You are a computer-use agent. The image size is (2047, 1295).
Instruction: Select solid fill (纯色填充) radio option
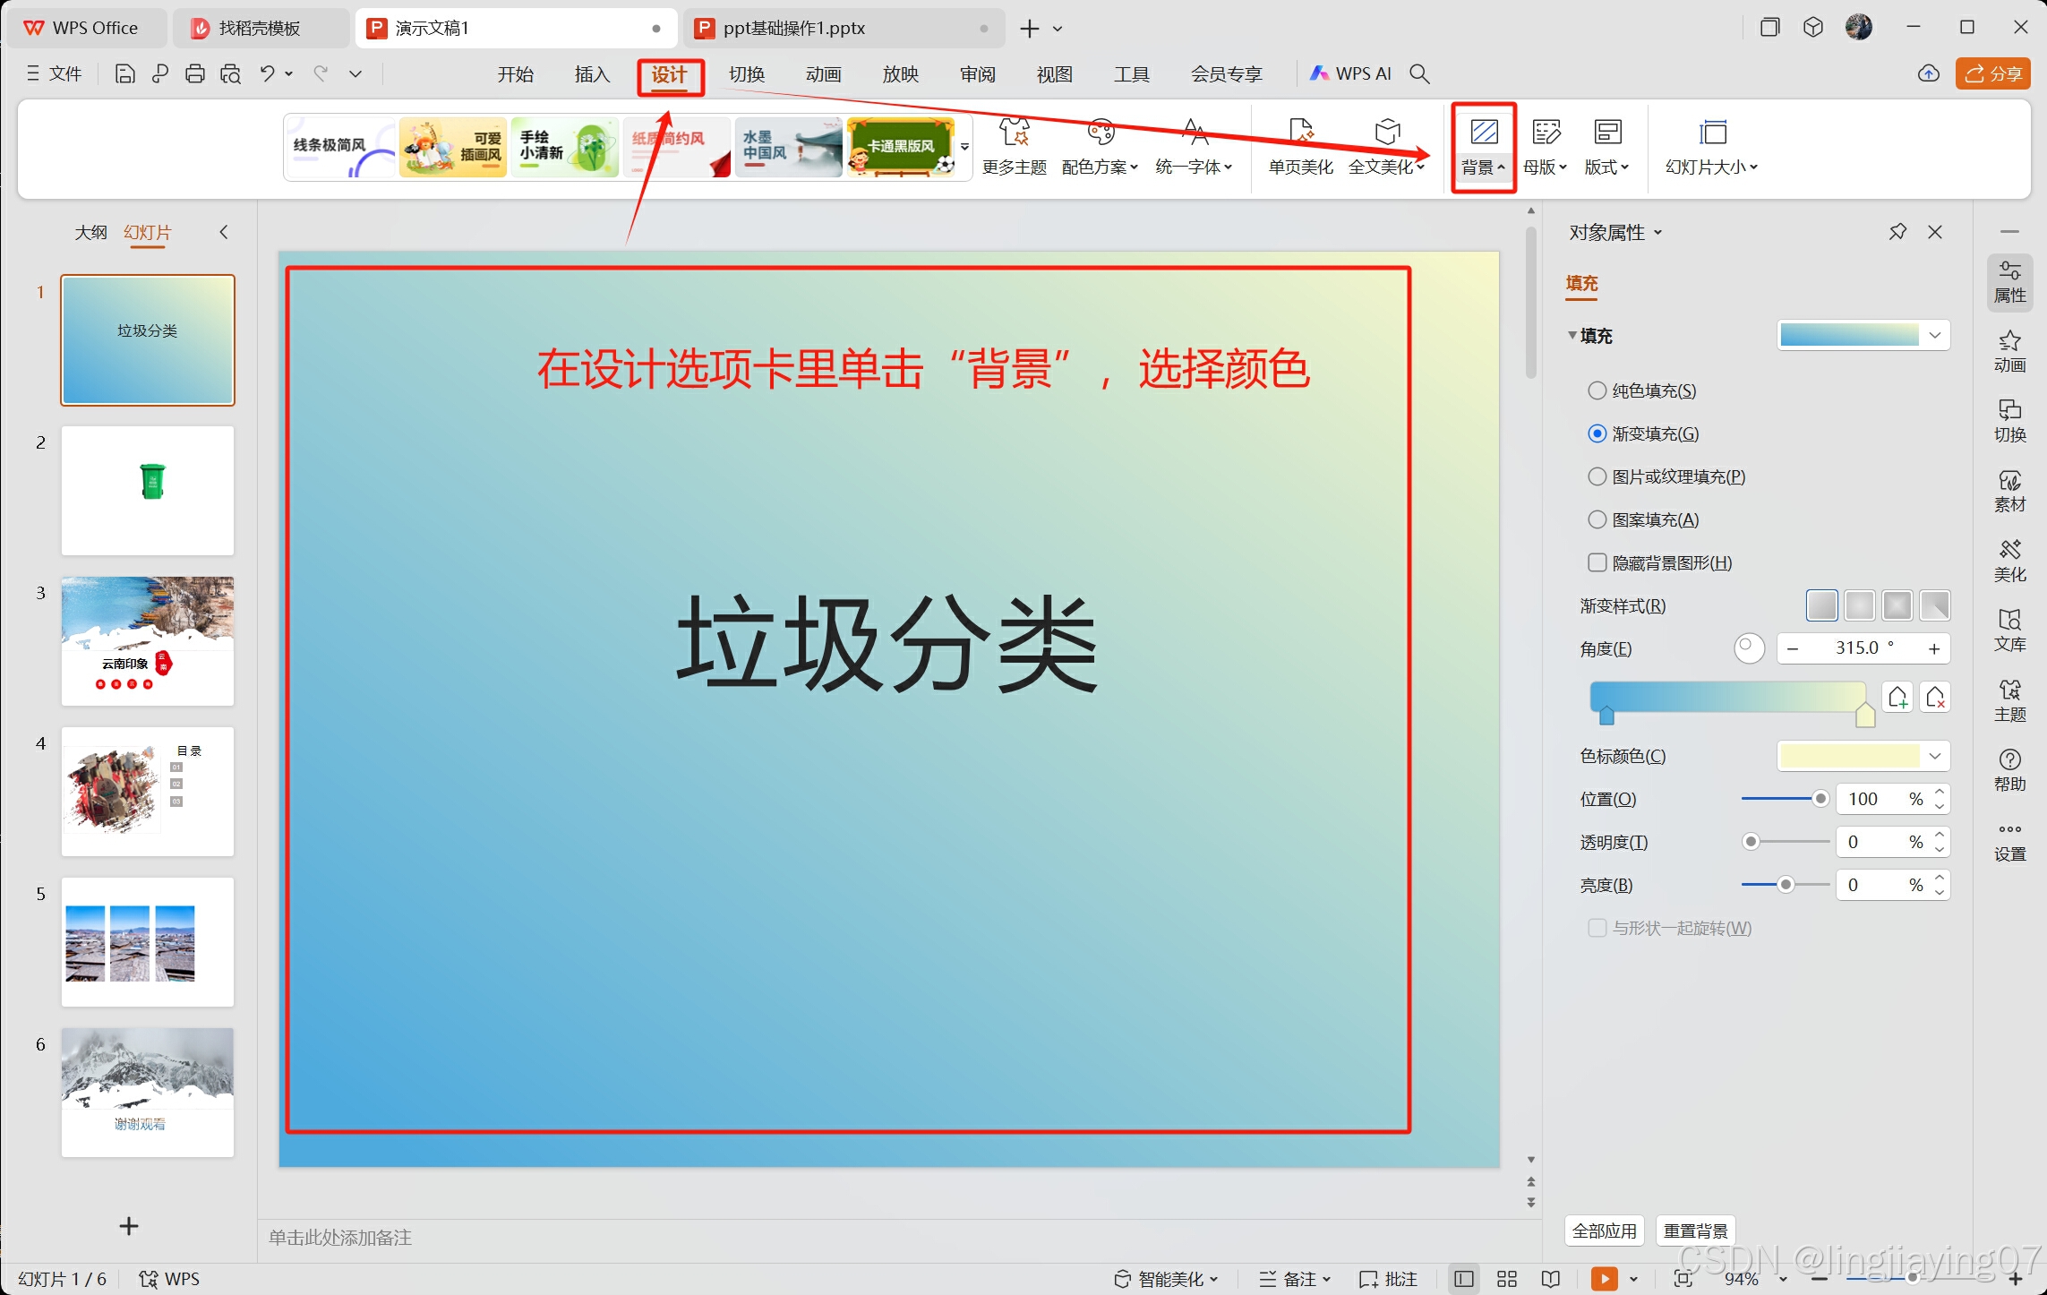coord(1597,390)
